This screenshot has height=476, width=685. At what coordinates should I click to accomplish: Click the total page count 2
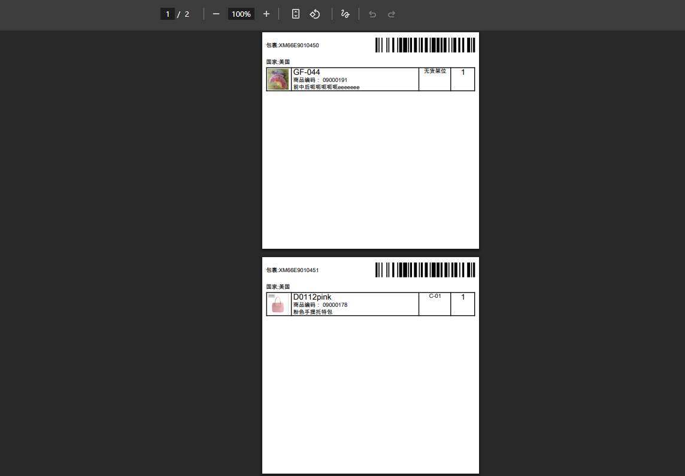[187, 14]
